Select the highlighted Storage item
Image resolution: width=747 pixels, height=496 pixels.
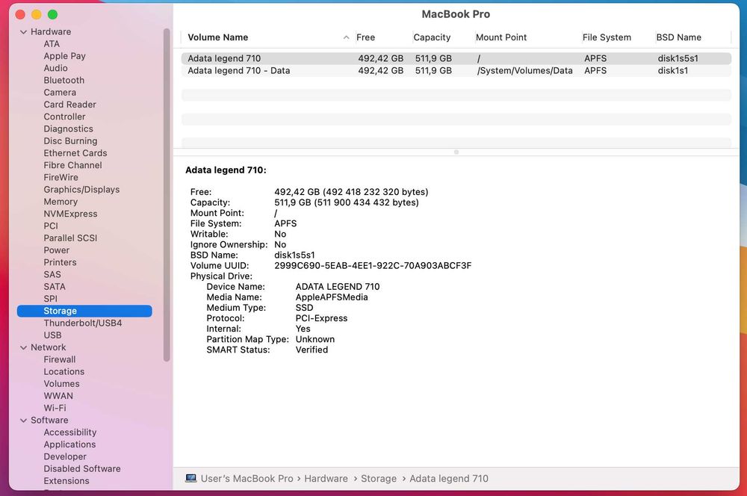[84, 311]
